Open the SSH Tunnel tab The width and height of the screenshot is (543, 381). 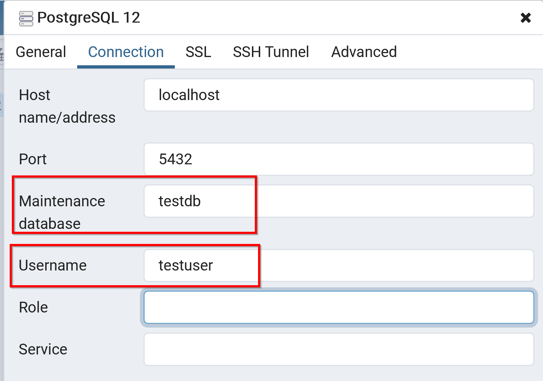click(x=271, y=52)
